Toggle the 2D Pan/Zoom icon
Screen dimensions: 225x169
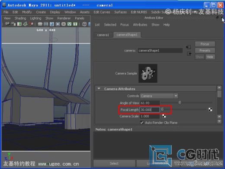31,24
